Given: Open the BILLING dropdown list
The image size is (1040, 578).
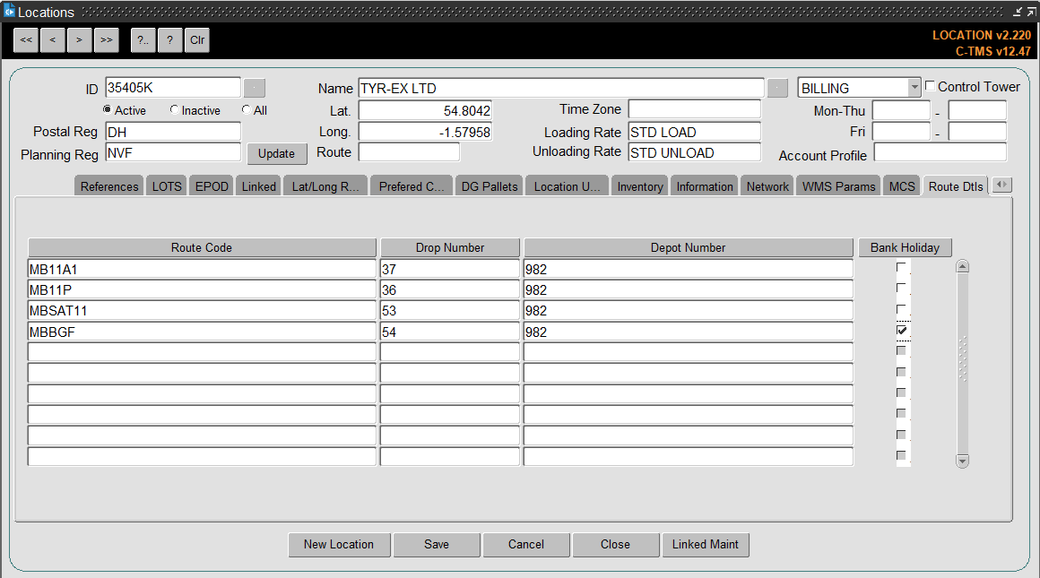Looking at the screenshot, I should 914,88.
